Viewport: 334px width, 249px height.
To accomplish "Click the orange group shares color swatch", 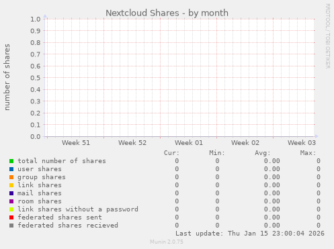I will tap(11, 177).
